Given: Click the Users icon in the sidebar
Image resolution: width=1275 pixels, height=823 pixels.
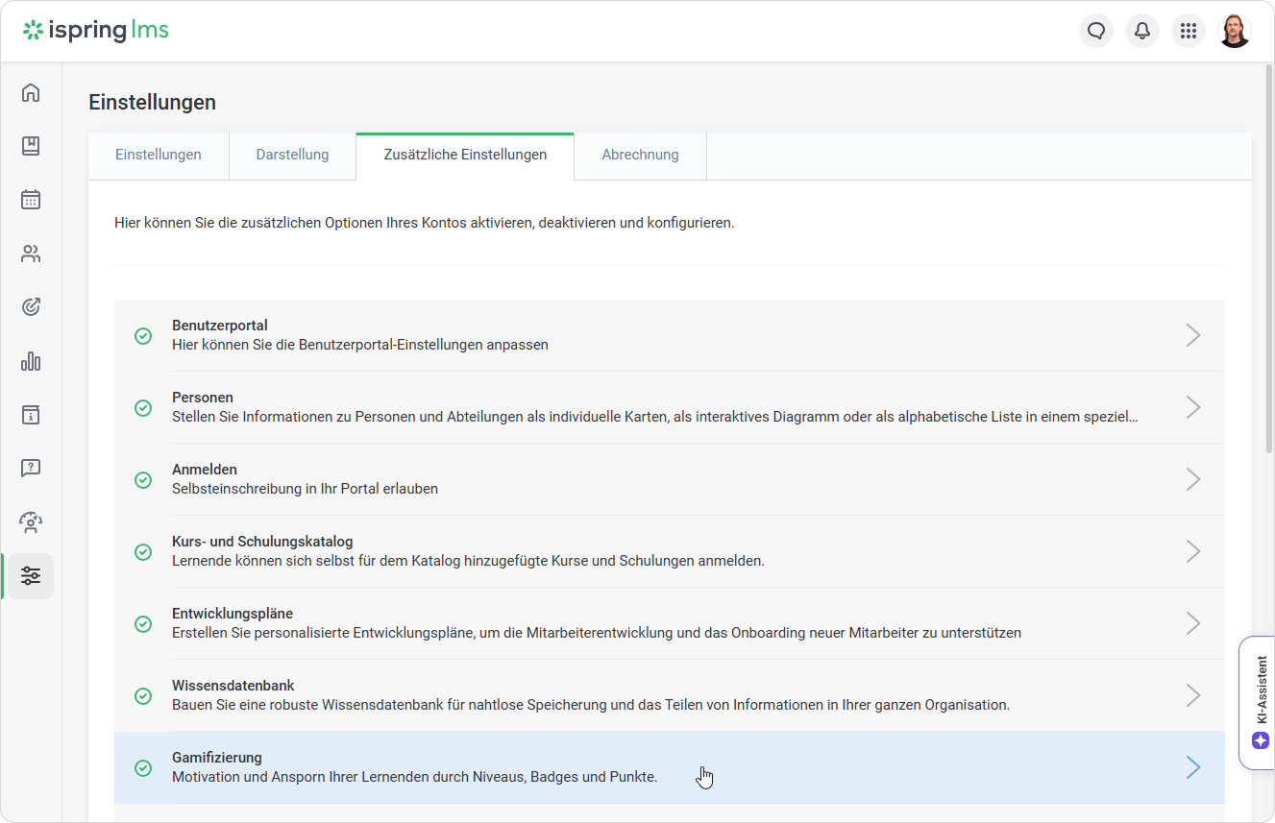Looking at the screenshot, I should click(30, 253).
